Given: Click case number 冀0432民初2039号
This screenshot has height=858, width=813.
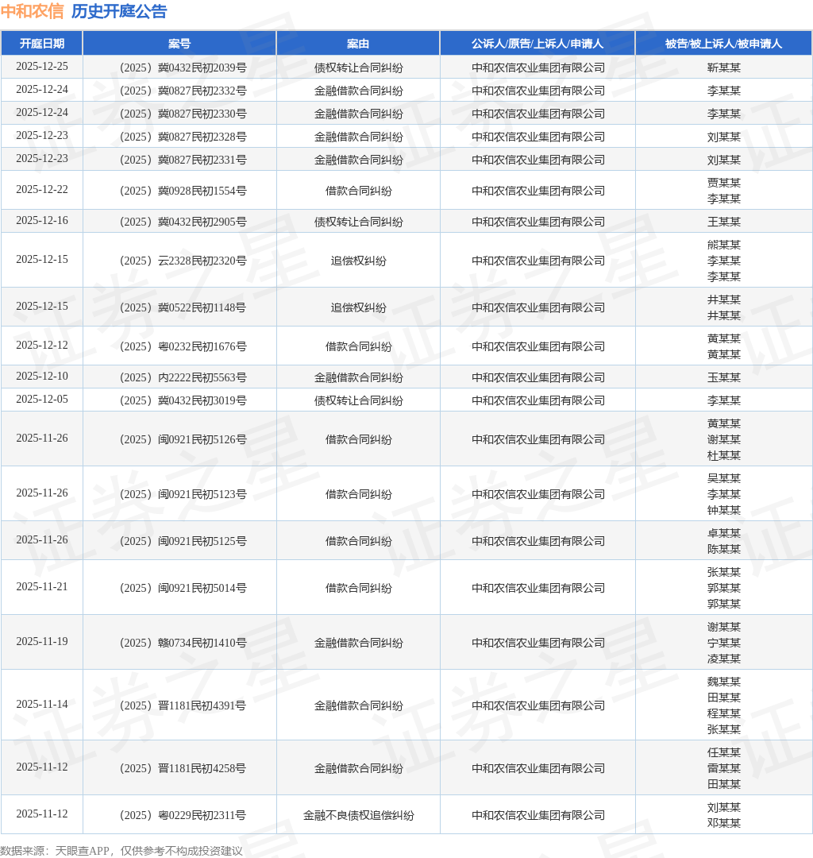Looking at the screenshot, I should (x=183, y=68).
